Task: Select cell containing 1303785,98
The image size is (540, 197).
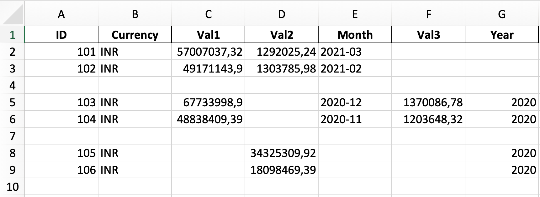Action: tap(282, 68)
